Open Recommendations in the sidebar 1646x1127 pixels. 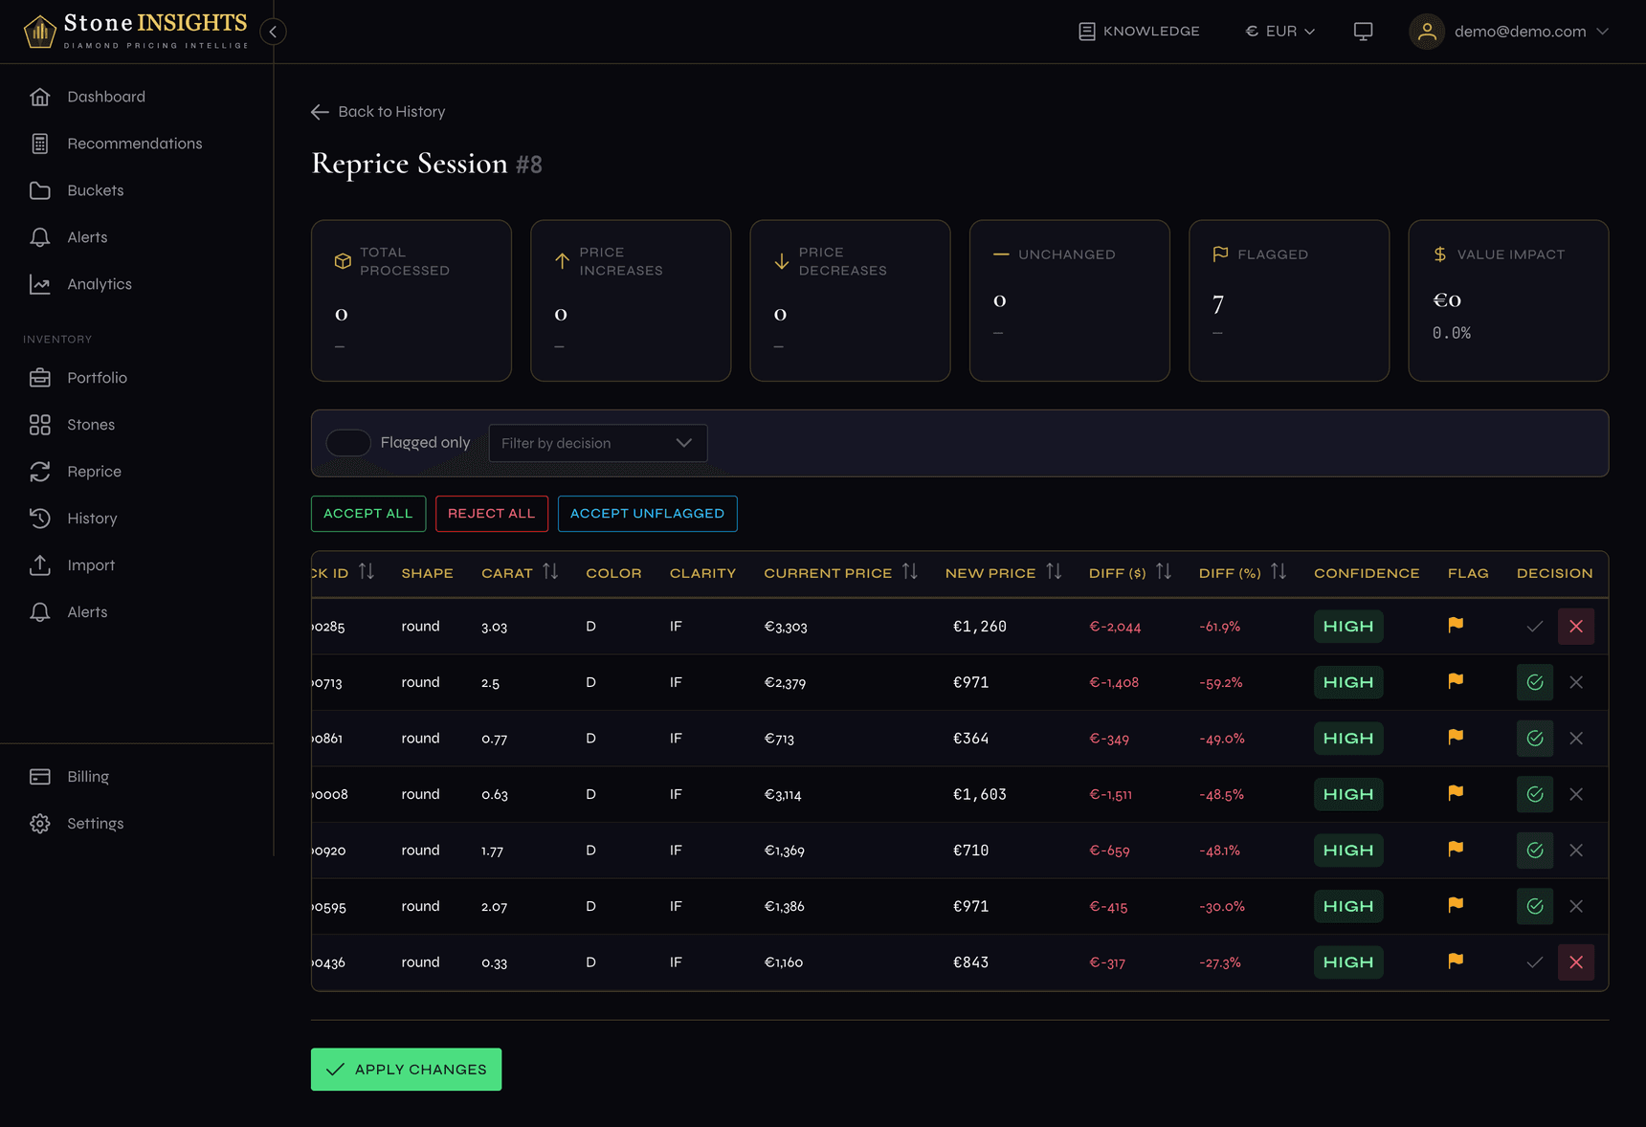[x=134, y=144]
